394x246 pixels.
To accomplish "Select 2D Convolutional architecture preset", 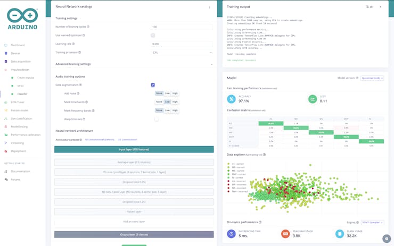I will (x=128, y=140).
